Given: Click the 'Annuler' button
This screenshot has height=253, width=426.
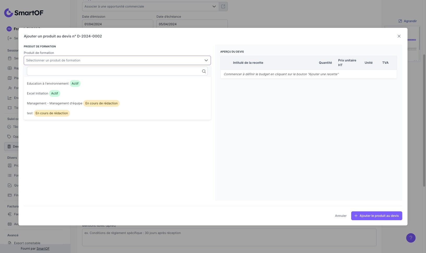Looking at the screenshot, I should coord(341,216).
